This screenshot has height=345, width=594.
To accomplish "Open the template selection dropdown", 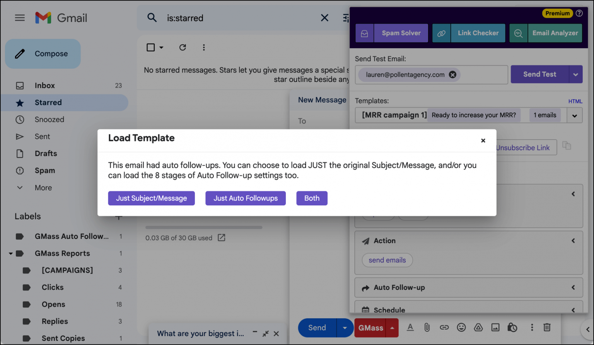I will (x=575, y=115).
